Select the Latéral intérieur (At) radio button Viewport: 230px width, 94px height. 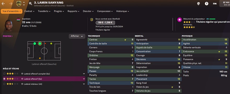(x=4, y=84)
